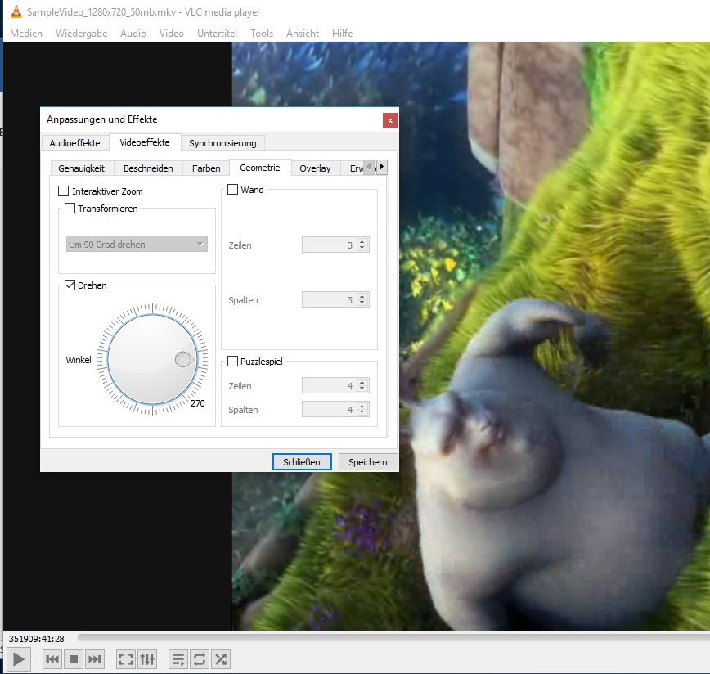This screenshot has width=710, height=674.
Task: Open the Medien menu
Action: 26,34
